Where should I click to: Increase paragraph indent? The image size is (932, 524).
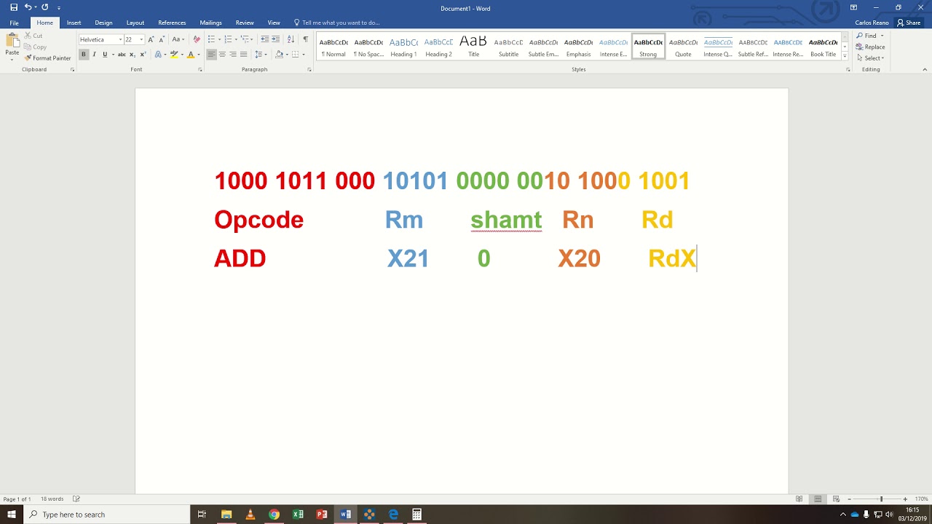(x=275, y=39)
